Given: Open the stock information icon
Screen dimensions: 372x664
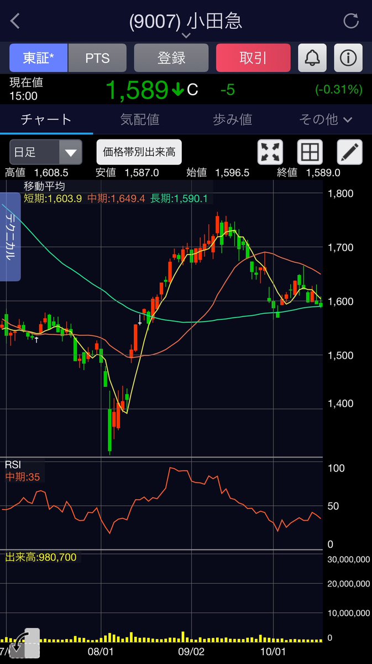Looking at the screenshot, I should point(348,58).
